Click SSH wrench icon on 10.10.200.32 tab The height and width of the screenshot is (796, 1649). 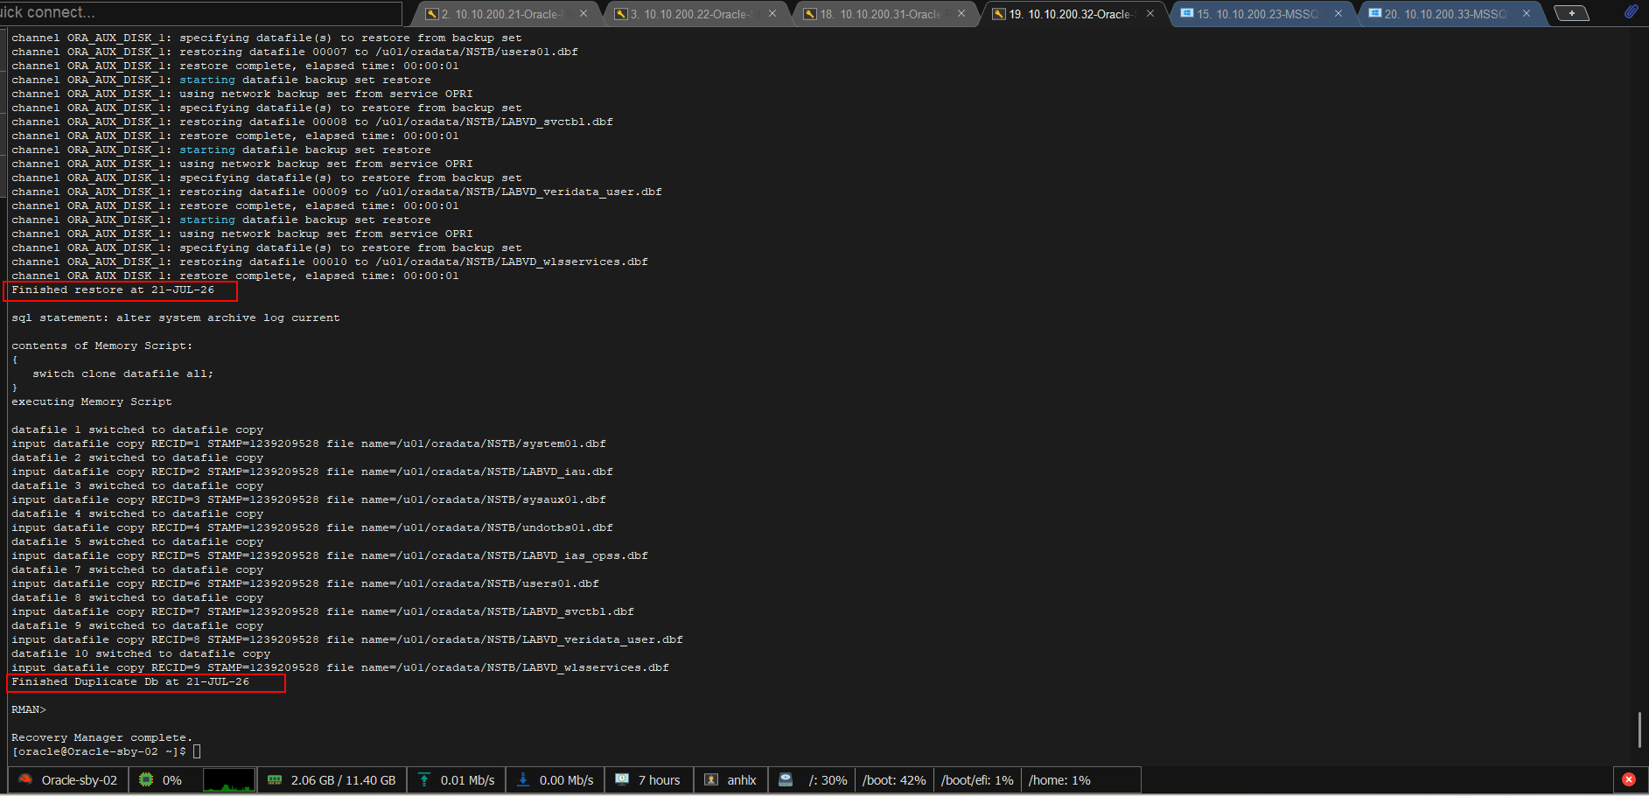[x=999, y=14]
